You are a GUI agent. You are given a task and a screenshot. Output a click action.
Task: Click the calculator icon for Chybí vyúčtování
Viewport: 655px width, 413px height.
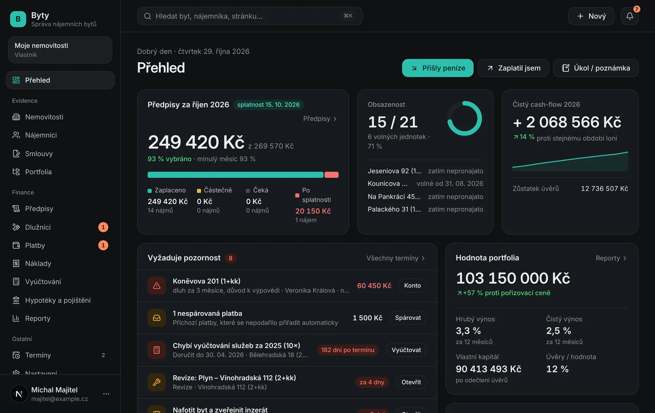coord(157,350)
